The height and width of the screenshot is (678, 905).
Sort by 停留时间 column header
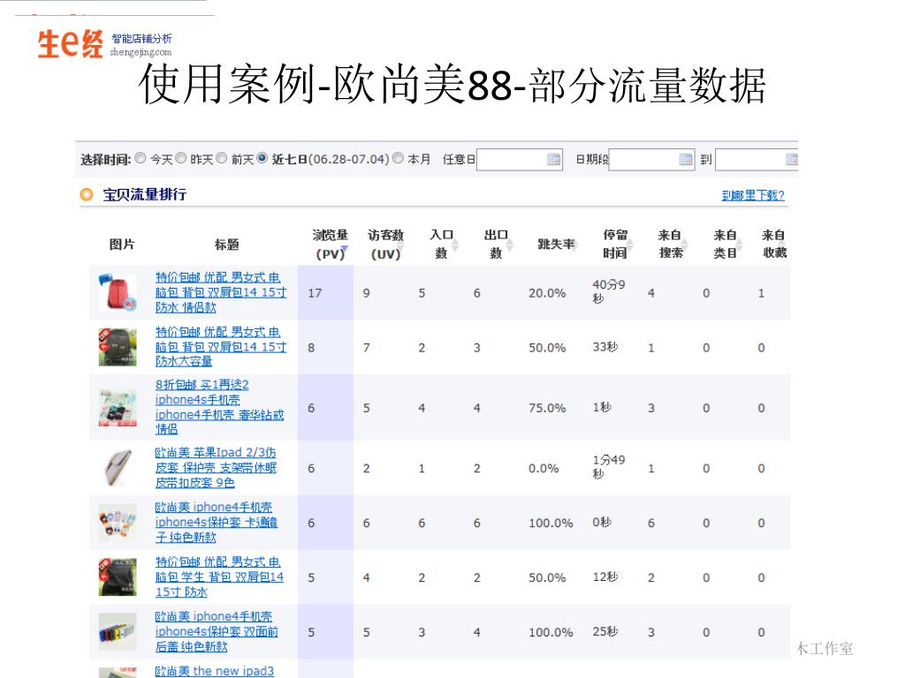pyautogui.click(x=617, y=244)
